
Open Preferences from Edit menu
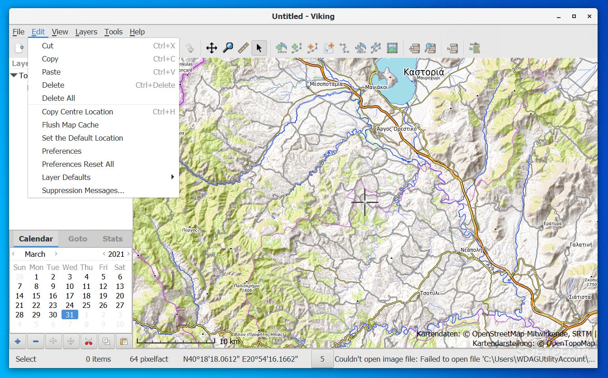coord(104,151)
